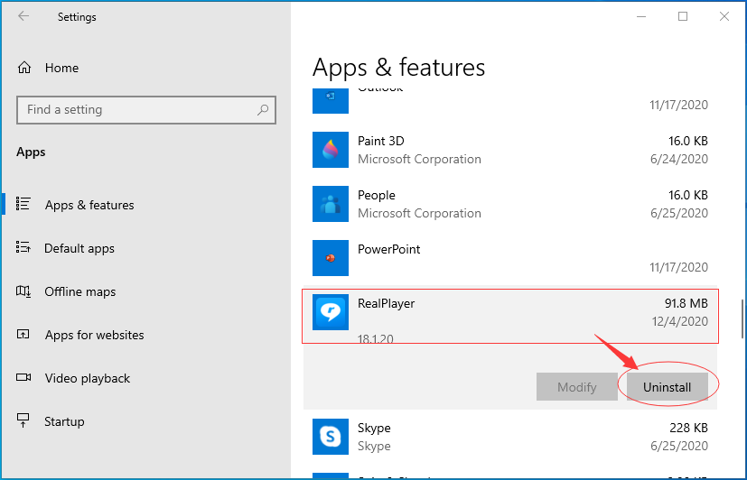747x480 pixels.
Task: Click Microsoft Corporation under People
Action: pyautogui.click(x=419, y=213)
